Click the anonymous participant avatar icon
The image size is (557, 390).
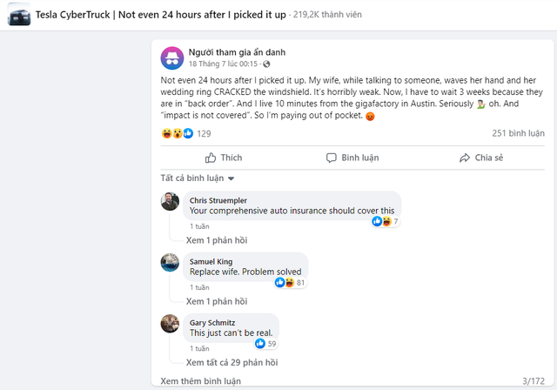[x=172, y=57]
